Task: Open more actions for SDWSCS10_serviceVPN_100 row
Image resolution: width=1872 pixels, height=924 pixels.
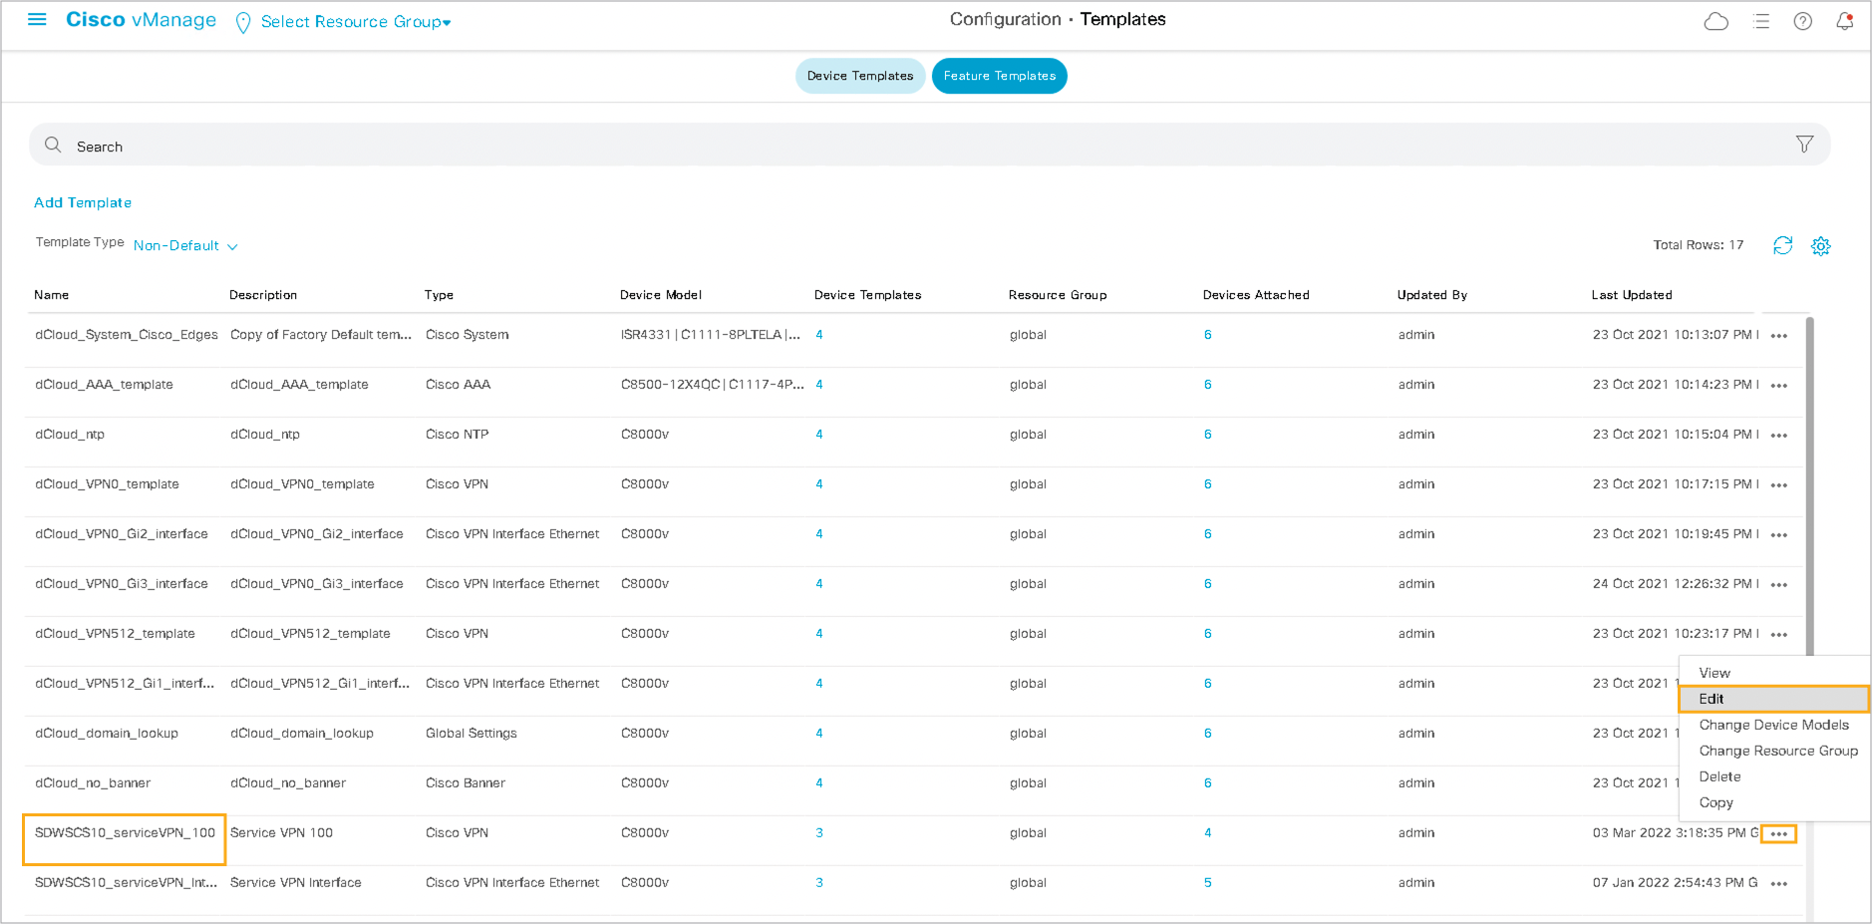Action: [1778, 834]
